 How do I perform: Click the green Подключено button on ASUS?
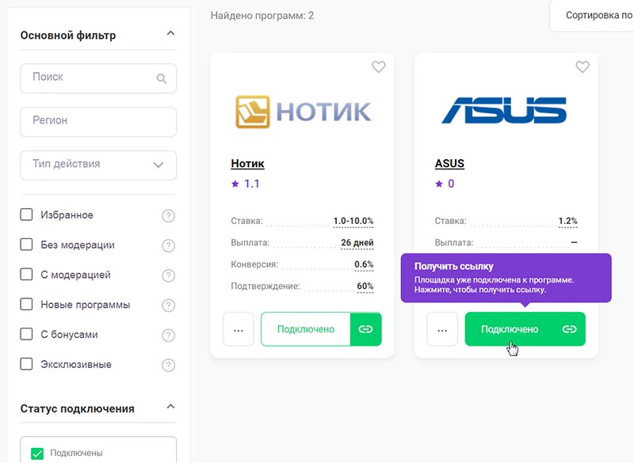pyautogui.click(x=525, y=329)
